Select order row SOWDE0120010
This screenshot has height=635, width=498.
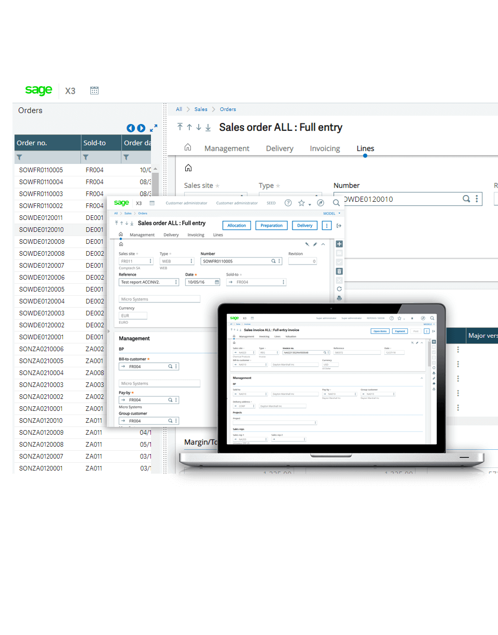[83, 230]
